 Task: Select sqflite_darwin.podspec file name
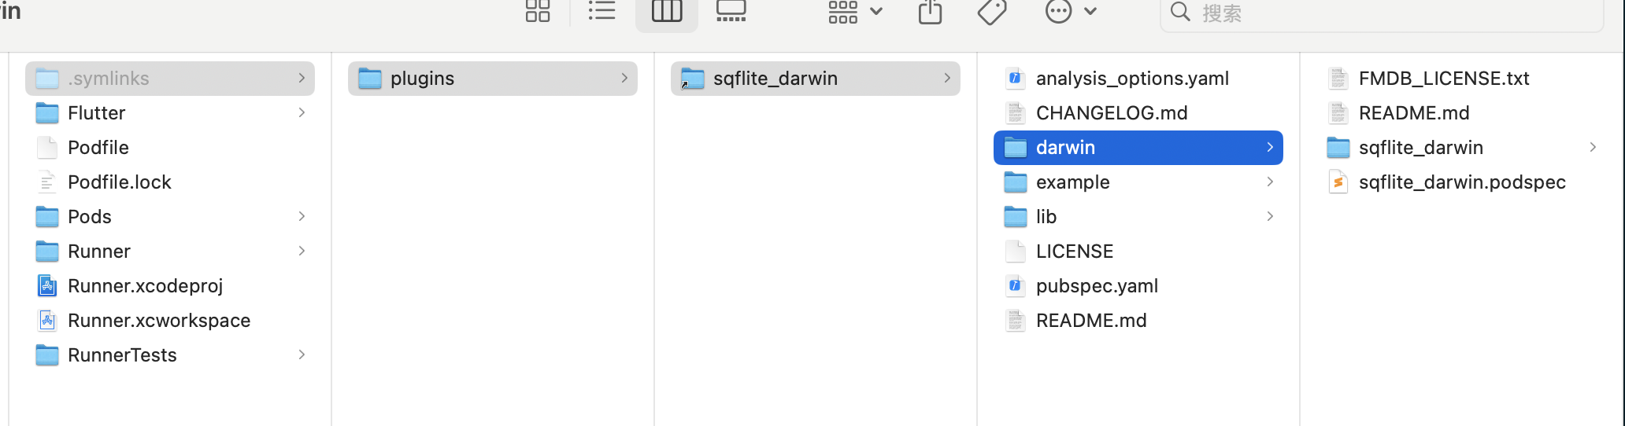tap(1462, 182)
